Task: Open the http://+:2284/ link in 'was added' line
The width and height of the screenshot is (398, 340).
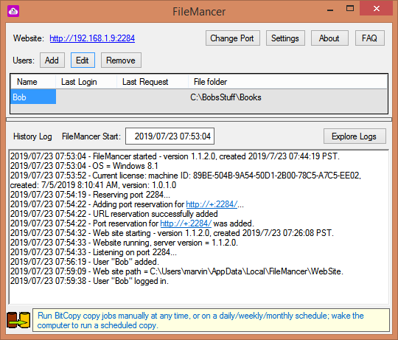Action: (x=186, y=223)
